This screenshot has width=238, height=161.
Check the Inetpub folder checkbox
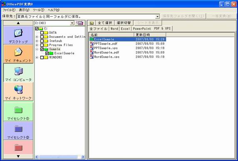tap(42, 41)
